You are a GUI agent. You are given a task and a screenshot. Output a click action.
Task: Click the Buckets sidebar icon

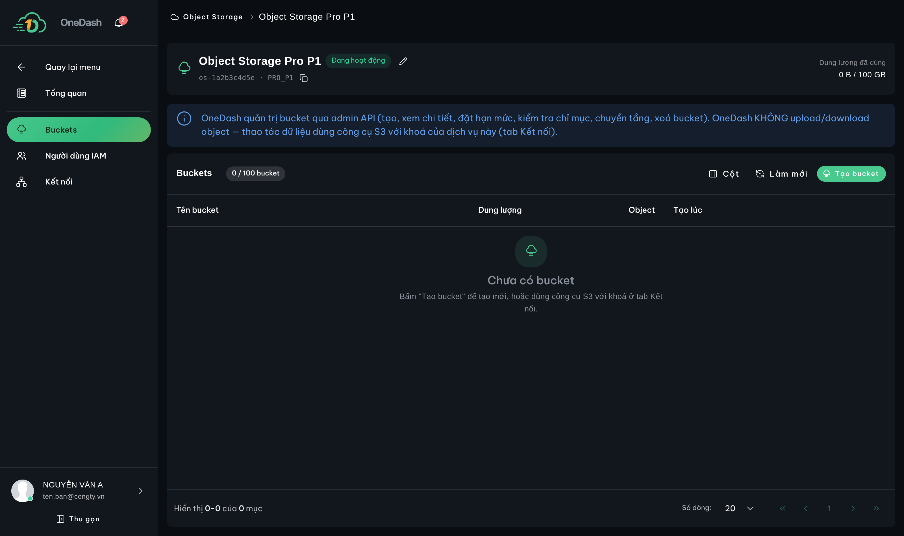(21, 129)
